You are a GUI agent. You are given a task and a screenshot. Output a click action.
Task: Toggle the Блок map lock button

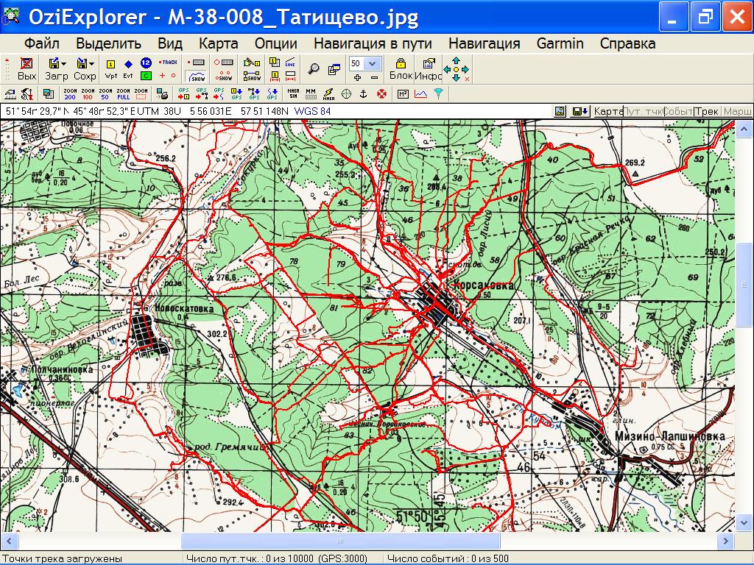click(x=401, y=69)
